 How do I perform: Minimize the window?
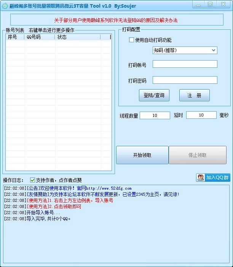pos(198,5)
